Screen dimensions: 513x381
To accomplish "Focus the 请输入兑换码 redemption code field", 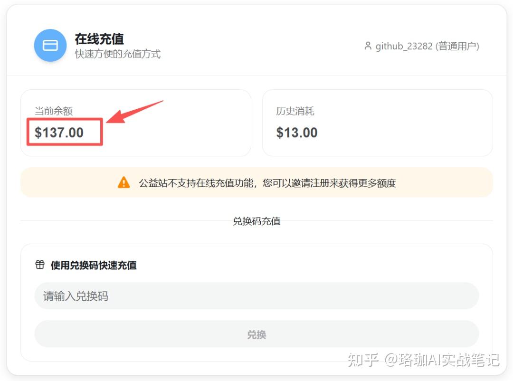I will tap(256, 296).
